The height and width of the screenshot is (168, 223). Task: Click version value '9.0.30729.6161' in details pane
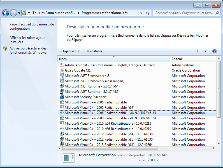tap(158, 155)
